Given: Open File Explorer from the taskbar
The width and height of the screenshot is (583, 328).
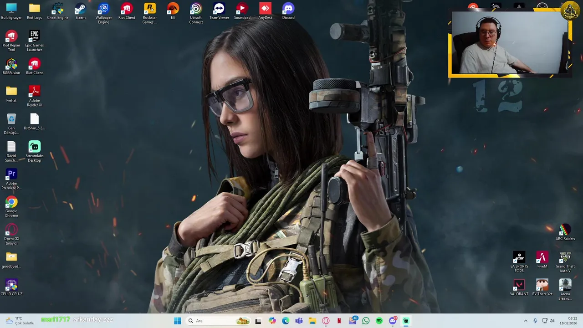Looking at the screenshot, I should (x=312, y=321).
